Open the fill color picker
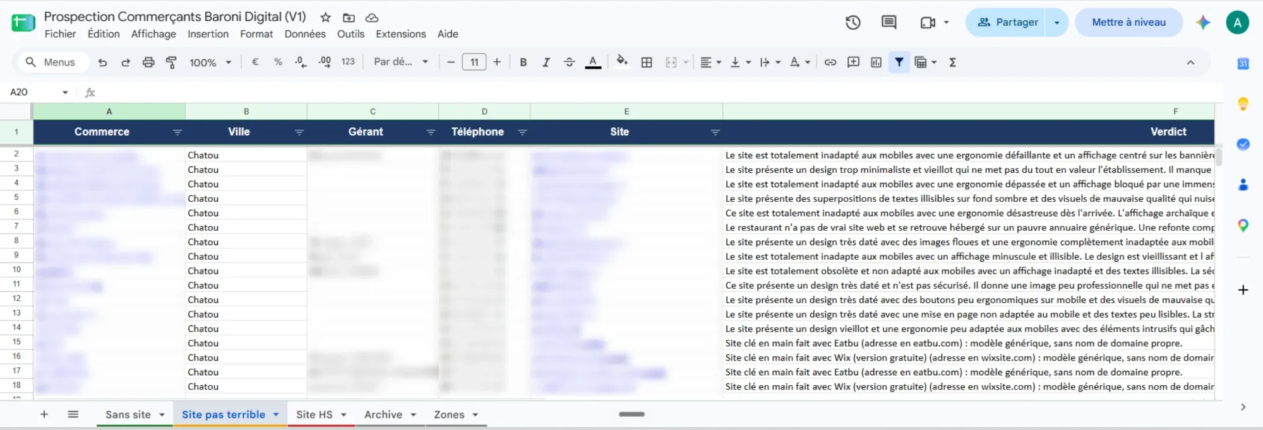Image resolution: width=1263 pixels, height=430 pixels. 622,61
